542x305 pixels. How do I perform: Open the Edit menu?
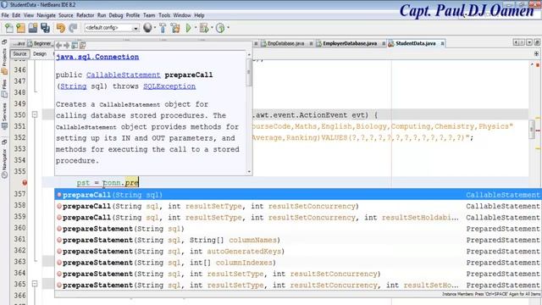16,15
